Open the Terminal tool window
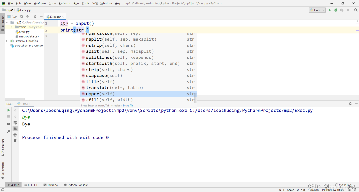The height and width of the screenshot is (192, 359). coord(51,185)
